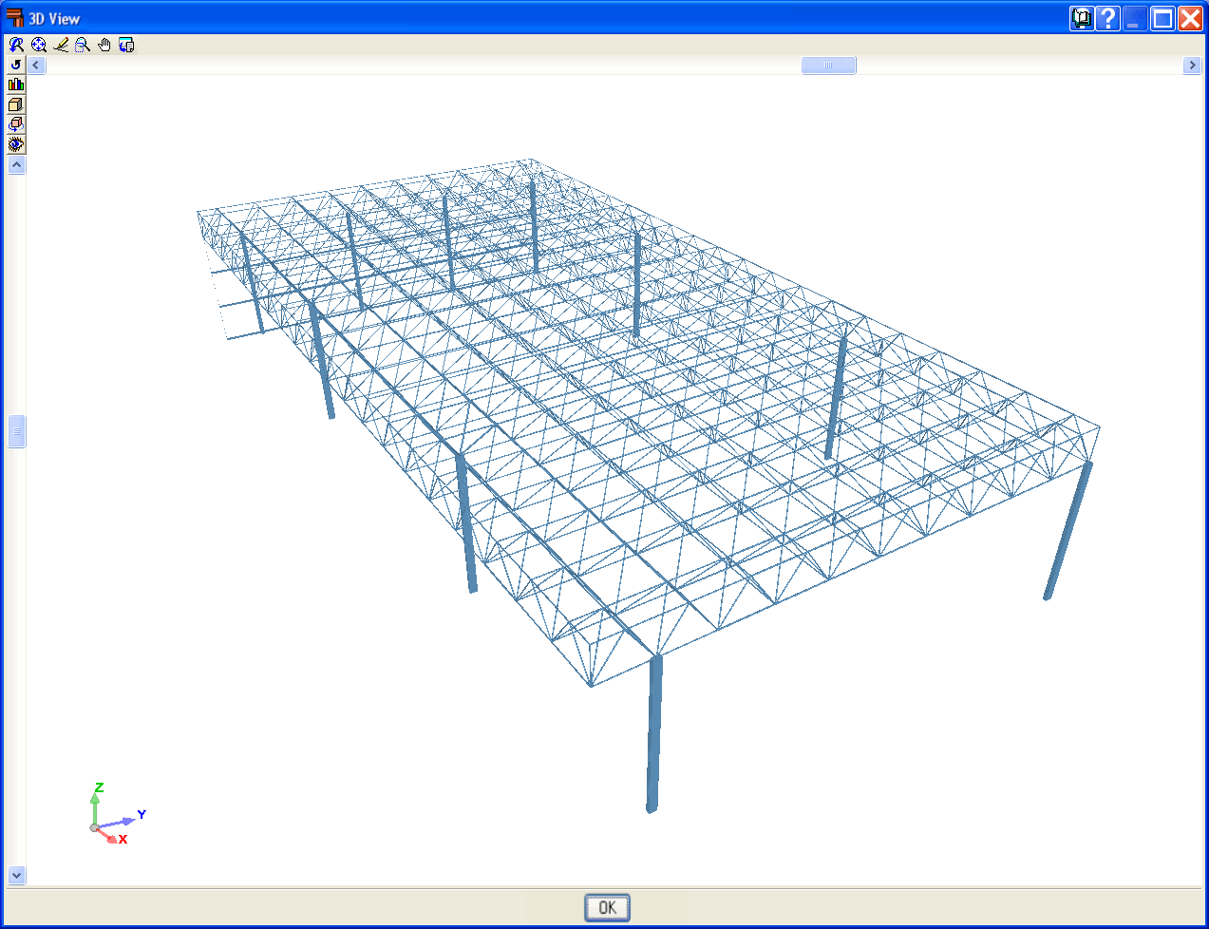Activate the zoom window magnifier tool

pos(83,45)
